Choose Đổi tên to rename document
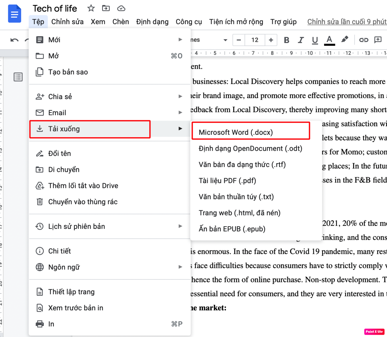Screen dimensions: 387x337 pos(110,153)
